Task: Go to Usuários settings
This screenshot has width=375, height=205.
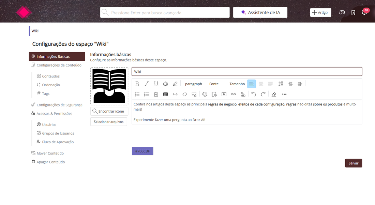Action: coord(47,125)
